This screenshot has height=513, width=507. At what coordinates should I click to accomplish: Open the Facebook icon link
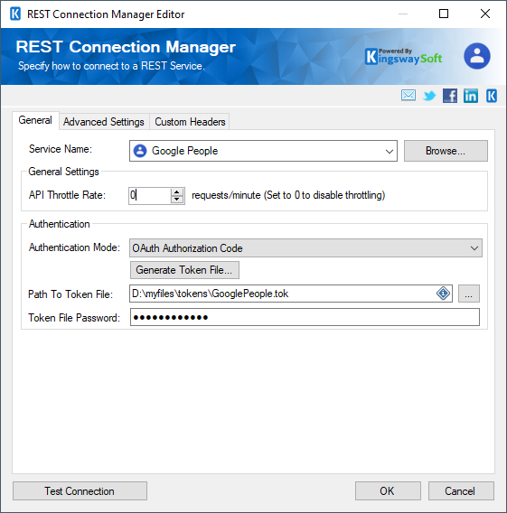pyautogui.click(x=450, y=96)
